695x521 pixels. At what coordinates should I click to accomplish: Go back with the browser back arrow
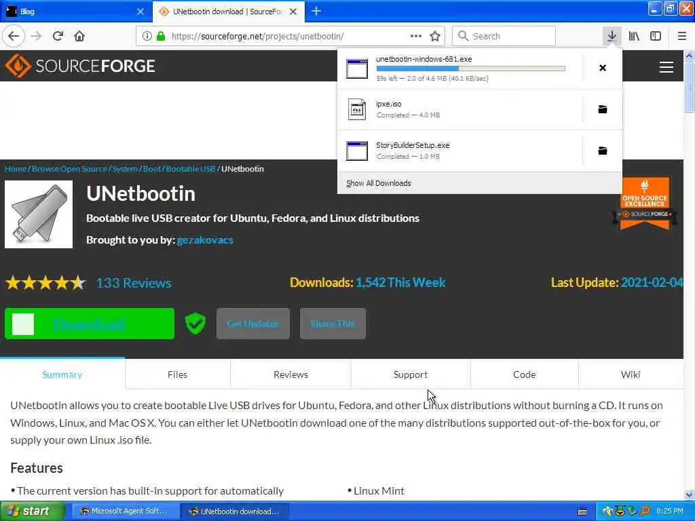[x=14, y=36]
